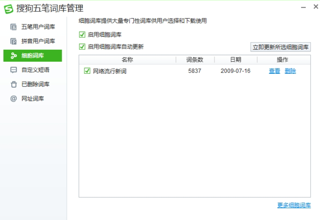Open 更多细胞词库 link
Screen dimensions: 320x220
tap(294, 205)
